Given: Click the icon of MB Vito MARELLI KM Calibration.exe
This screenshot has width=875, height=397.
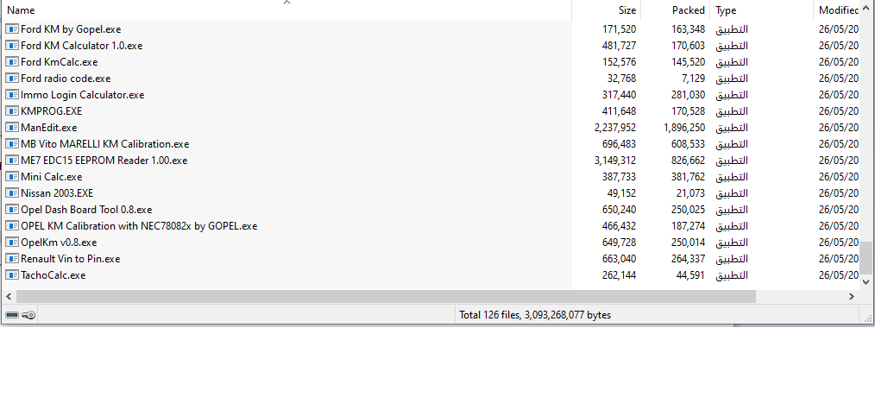Looking at the screenshot, I should tap(12, 144).
